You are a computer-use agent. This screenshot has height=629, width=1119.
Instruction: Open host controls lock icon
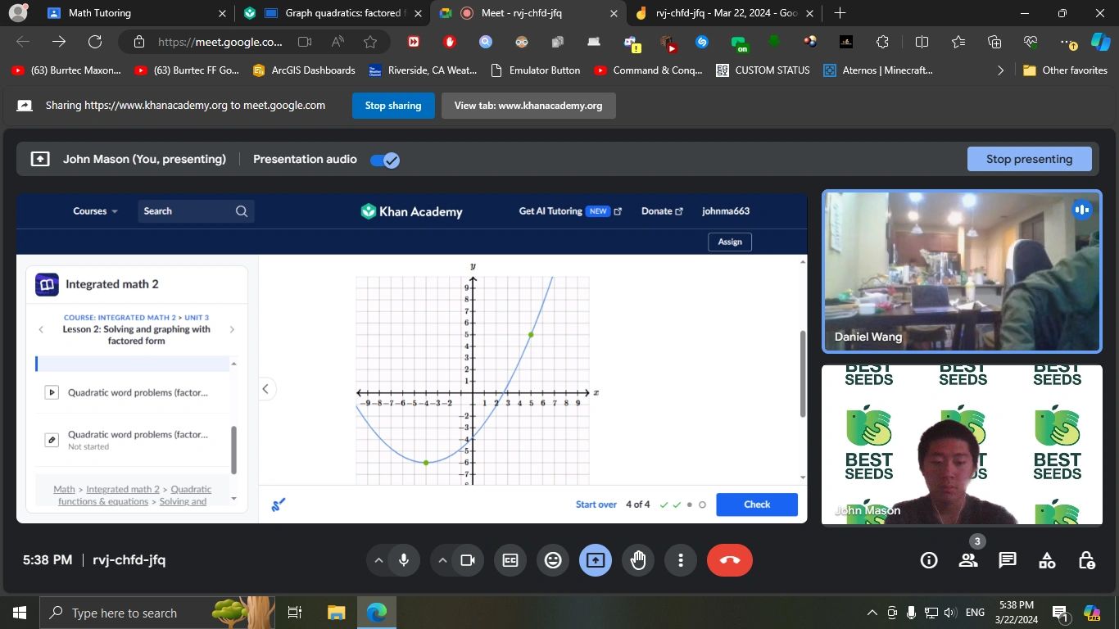coord(1086,559)
